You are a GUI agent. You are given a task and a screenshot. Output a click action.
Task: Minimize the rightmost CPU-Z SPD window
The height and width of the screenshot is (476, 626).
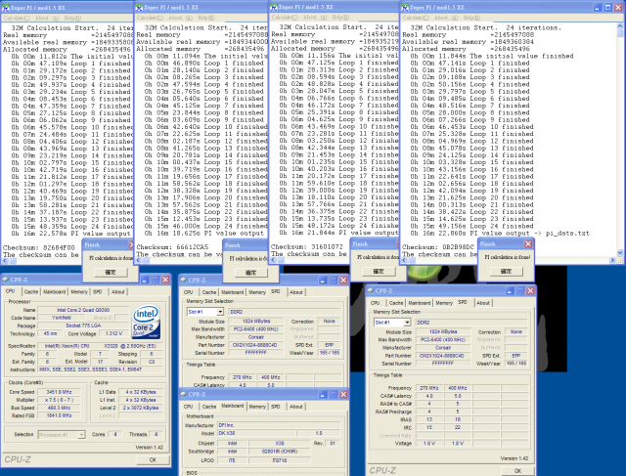[510, 291]
